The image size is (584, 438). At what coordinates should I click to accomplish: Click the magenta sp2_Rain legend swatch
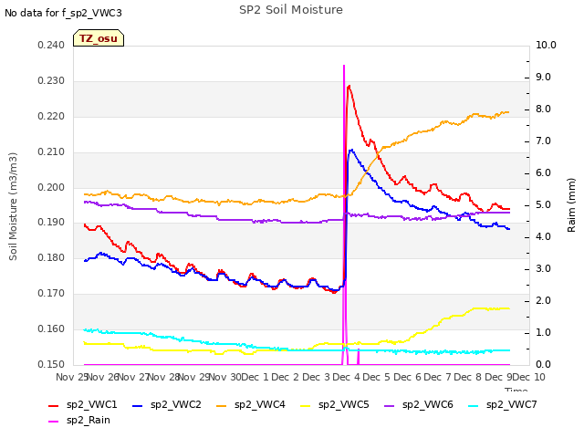pyautogui.click(x=54, y=422)
